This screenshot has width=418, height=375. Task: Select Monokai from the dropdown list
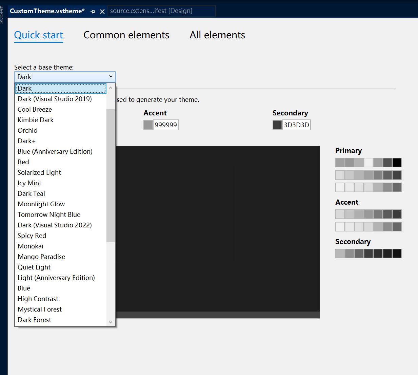click(x=31, y=246)
